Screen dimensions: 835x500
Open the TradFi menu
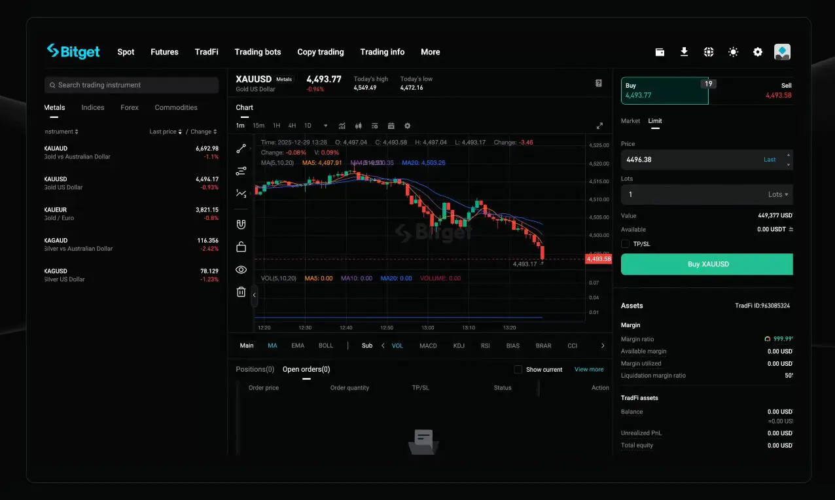tap(206, 52)
